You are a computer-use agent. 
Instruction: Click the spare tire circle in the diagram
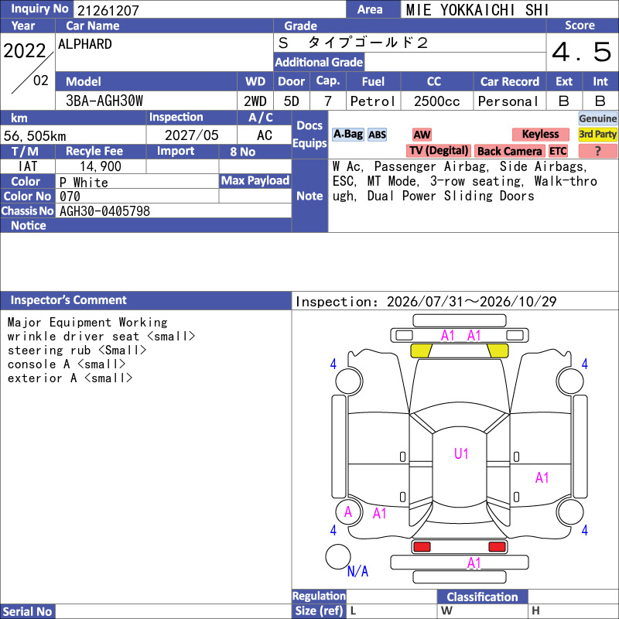(x=338, y=556)
